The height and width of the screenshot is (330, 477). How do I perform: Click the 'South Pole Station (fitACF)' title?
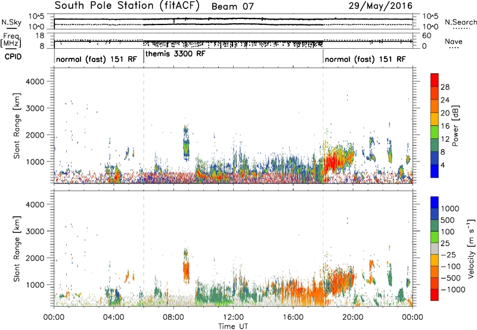pyautogui.click(x=127, y=6)
